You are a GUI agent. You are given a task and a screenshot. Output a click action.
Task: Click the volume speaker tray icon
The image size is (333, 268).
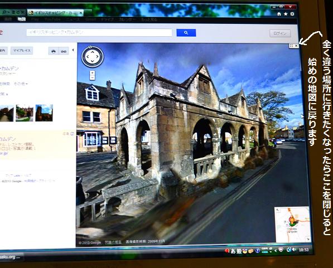pos(295,250)
